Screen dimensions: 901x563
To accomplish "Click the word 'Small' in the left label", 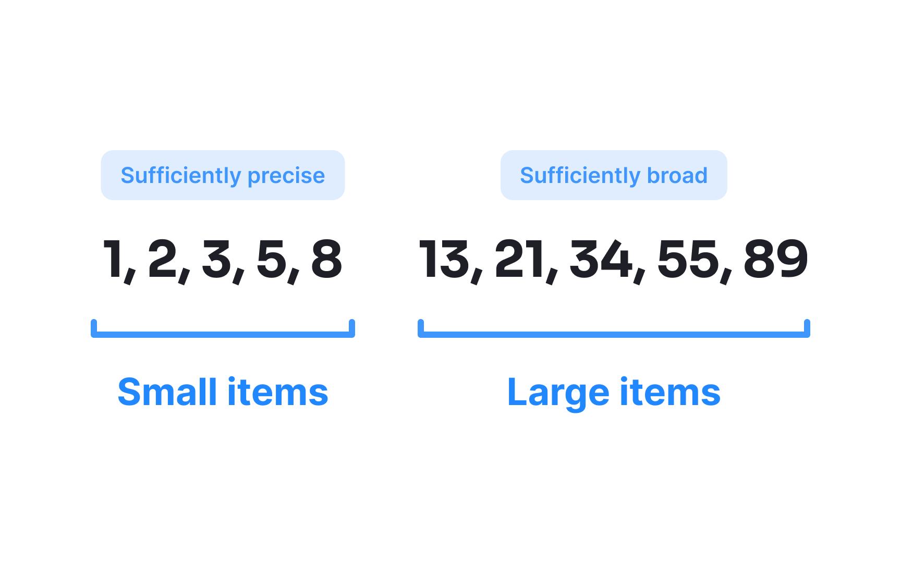I will pyautogui.click(x=167, y=392).
